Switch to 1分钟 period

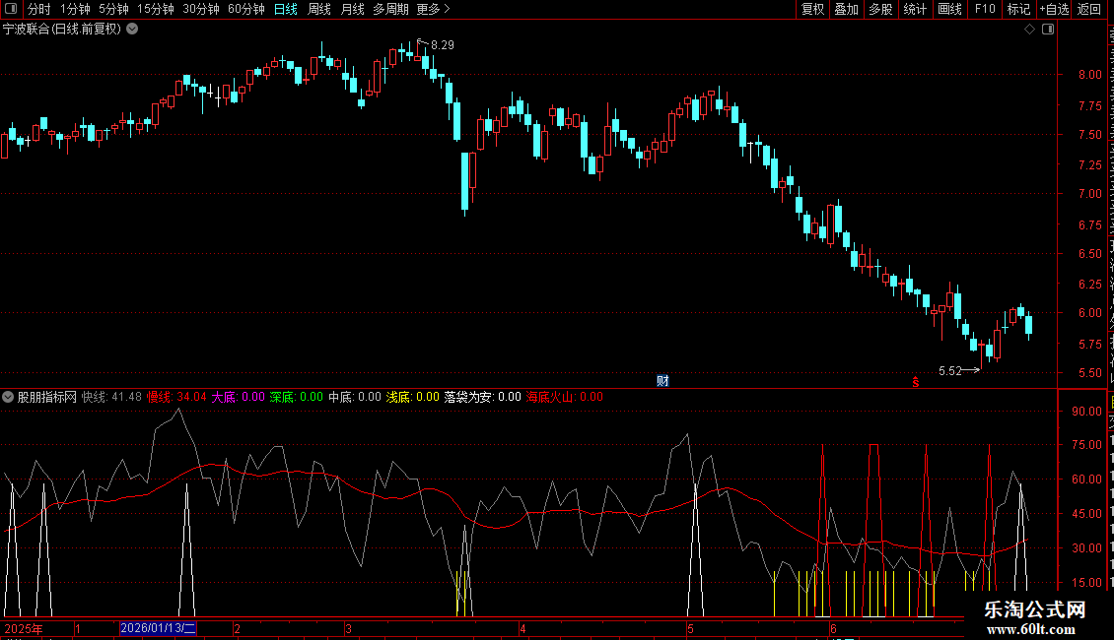[x=75, y=9]
